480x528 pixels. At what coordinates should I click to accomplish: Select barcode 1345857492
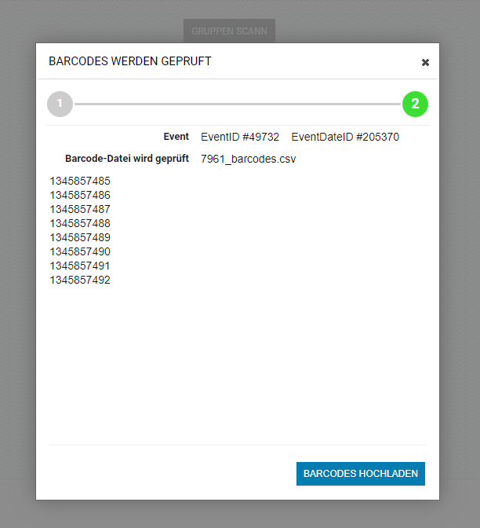pyautogui.click(x=80, y=280)
